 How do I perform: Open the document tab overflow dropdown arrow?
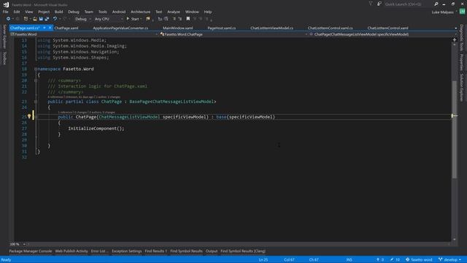[x=455, y=28]
